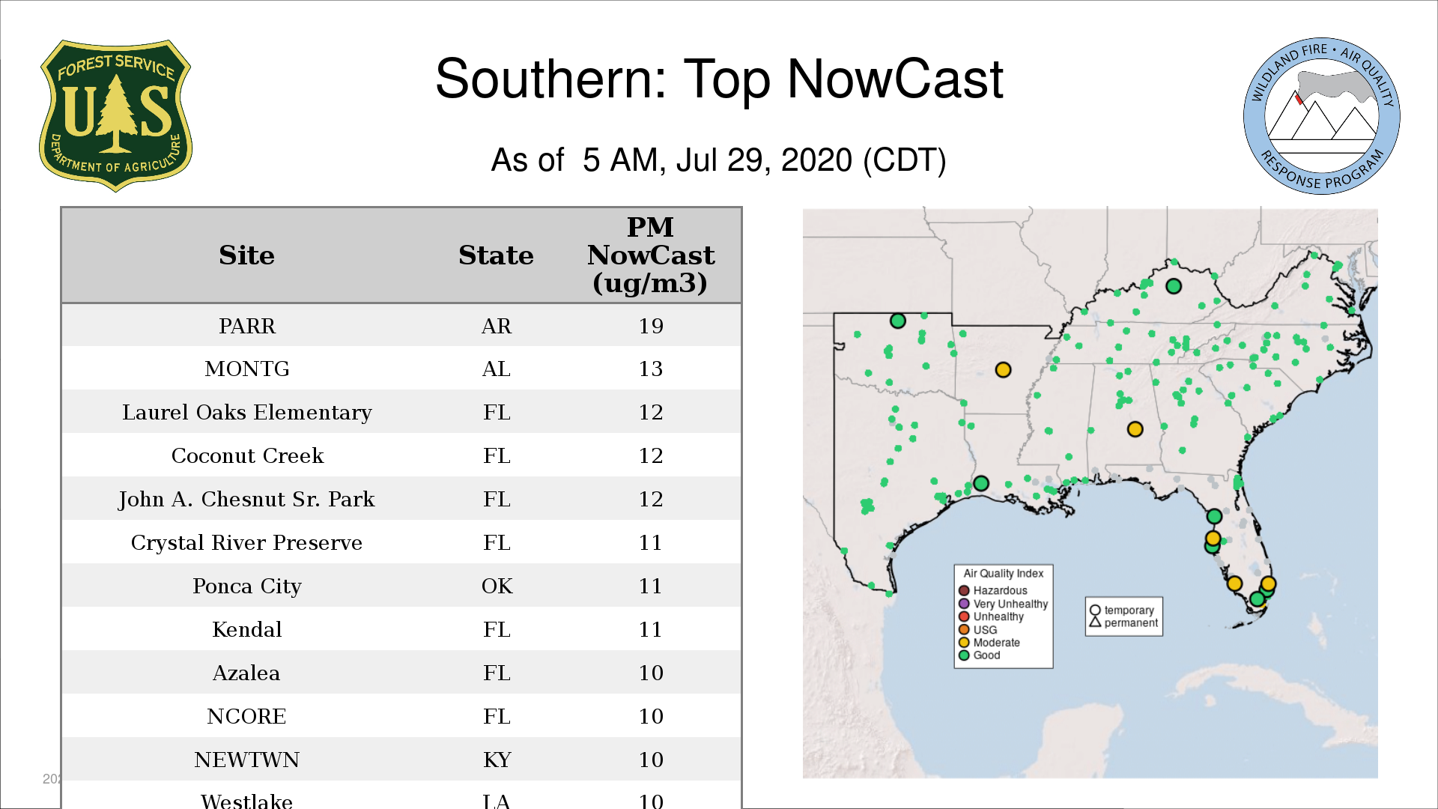The height and width of the screenshot is (809, 1438).
Task: Click the USG orange swatch in legend
Action: 964,630
